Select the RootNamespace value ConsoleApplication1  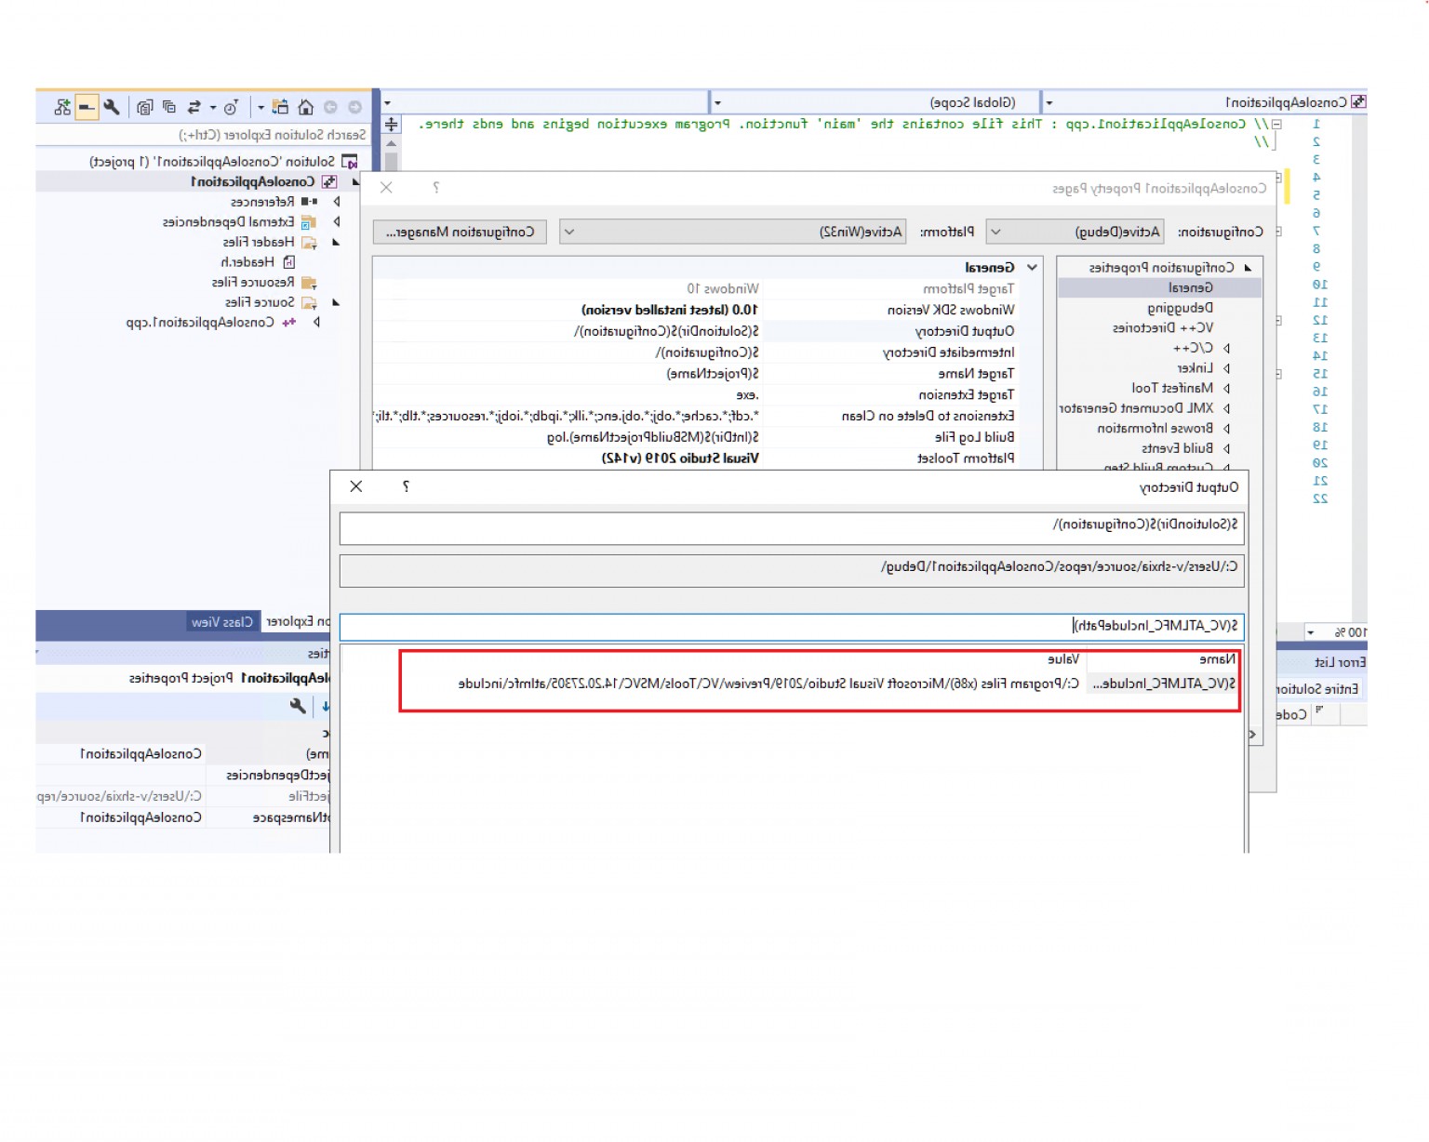(x=140, y=817)
